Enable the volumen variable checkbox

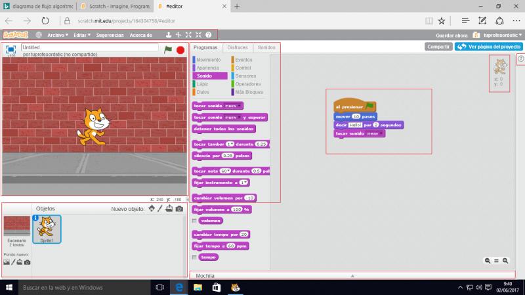(x=194, y=221)
